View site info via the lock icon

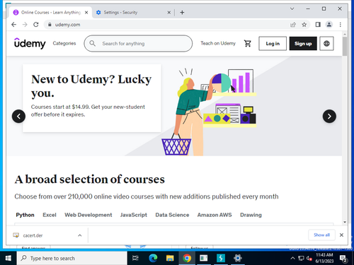click(50, 25)
